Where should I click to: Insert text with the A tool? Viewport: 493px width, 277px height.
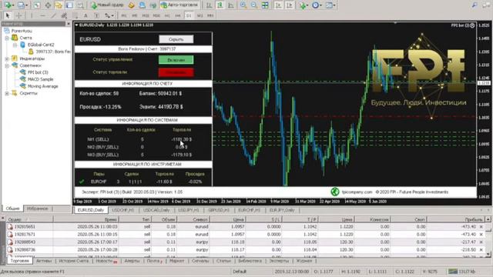[86, 15]
